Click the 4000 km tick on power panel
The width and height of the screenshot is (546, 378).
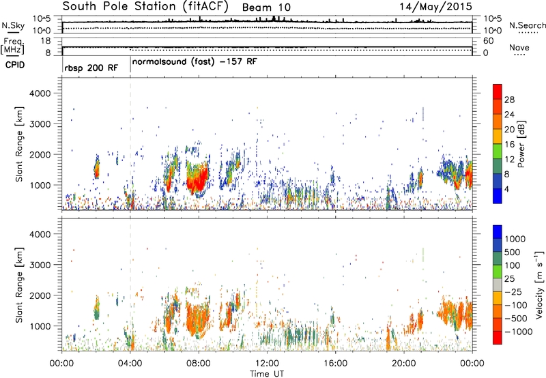click(40, 93)
